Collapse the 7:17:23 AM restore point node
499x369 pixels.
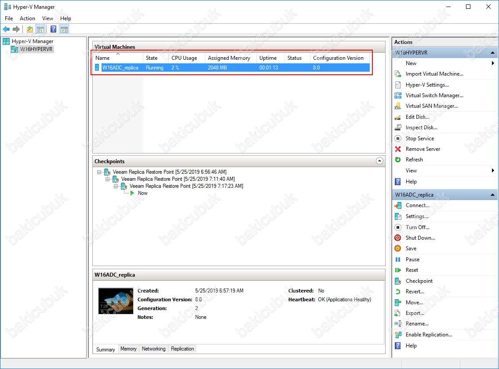(x=116, y=186)
